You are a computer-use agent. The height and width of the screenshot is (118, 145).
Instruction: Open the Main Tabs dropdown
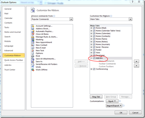tap(130, 19)
